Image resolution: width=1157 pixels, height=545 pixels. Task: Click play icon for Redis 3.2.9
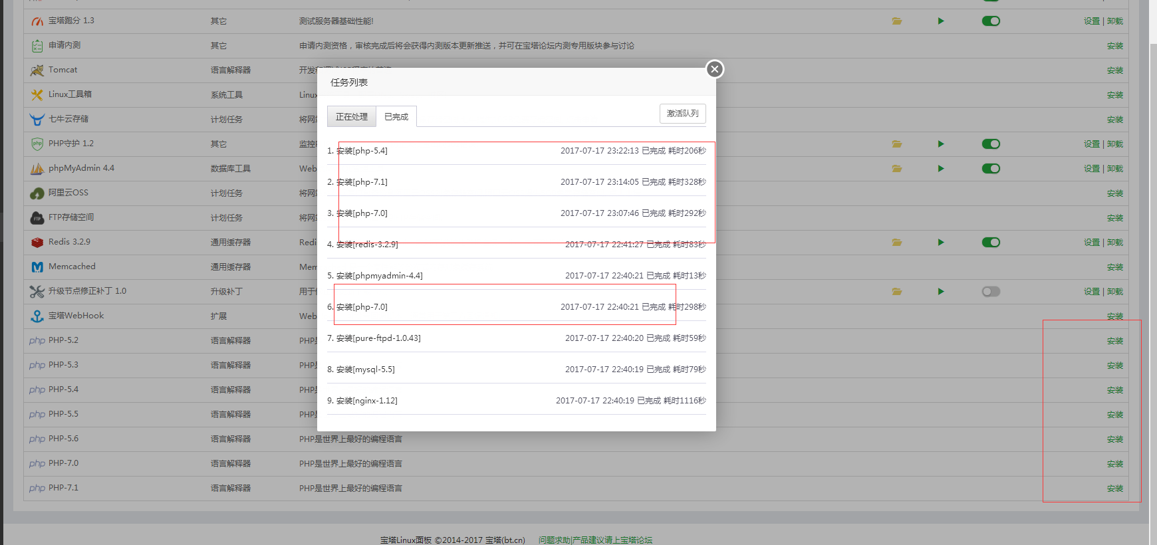[x=941, y=243]
